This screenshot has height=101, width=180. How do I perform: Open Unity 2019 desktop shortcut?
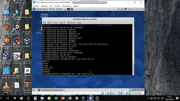[x=17, y=29]
